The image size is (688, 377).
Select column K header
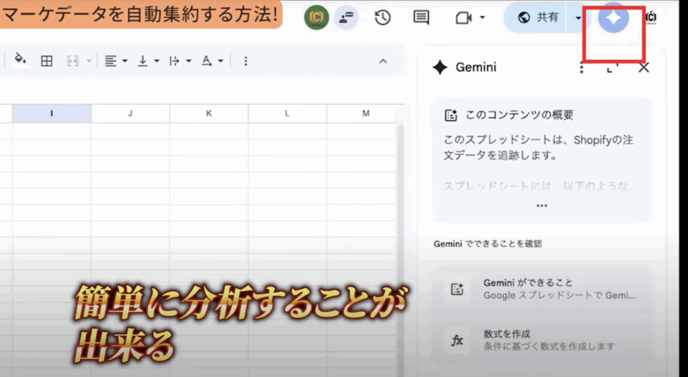click(x=209, y=114)
